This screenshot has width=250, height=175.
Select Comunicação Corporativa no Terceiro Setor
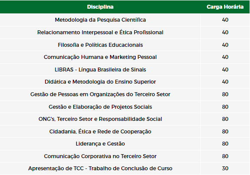pos(100,156)
